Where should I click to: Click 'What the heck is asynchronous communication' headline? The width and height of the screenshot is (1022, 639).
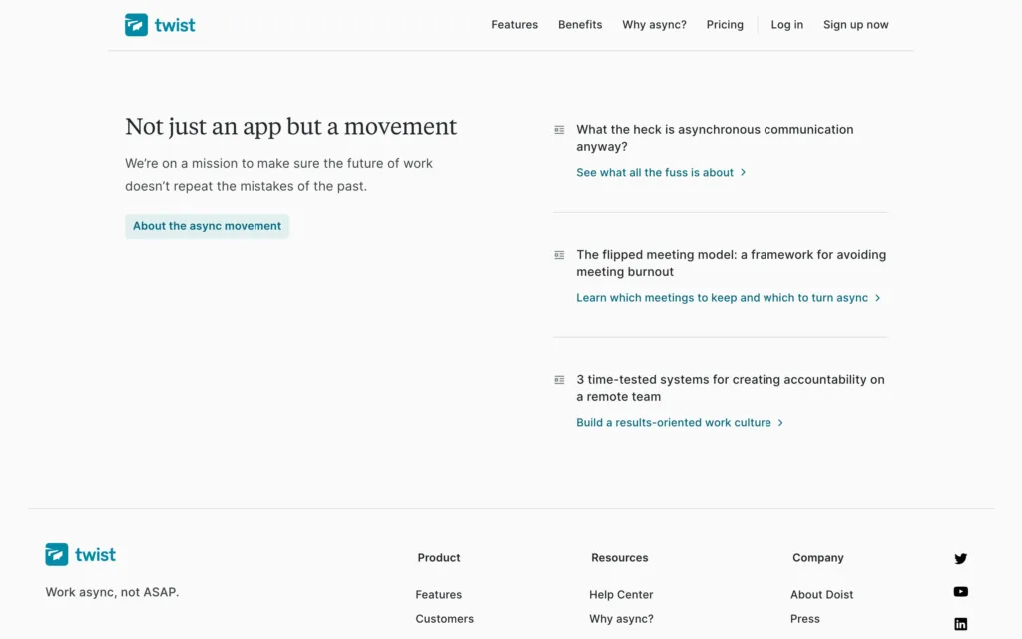coord(715,138)
